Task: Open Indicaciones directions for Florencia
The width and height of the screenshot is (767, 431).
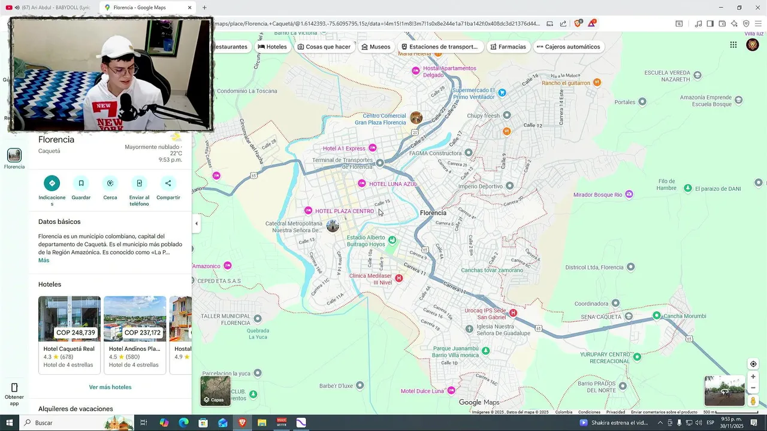Action: coord(52,183)
